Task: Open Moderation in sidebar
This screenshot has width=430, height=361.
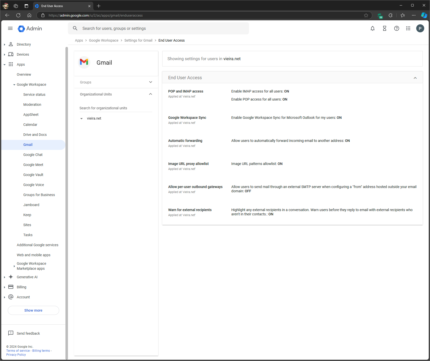Action: (32, 105)
